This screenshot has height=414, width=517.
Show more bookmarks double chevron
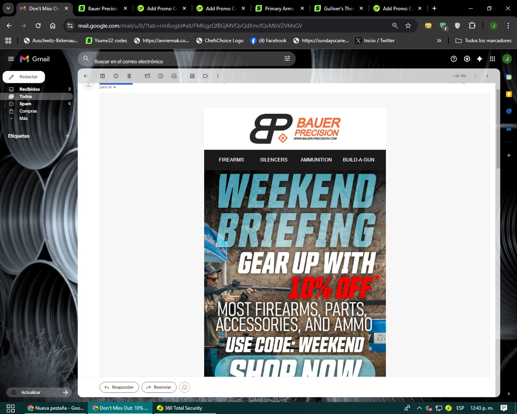439,41
